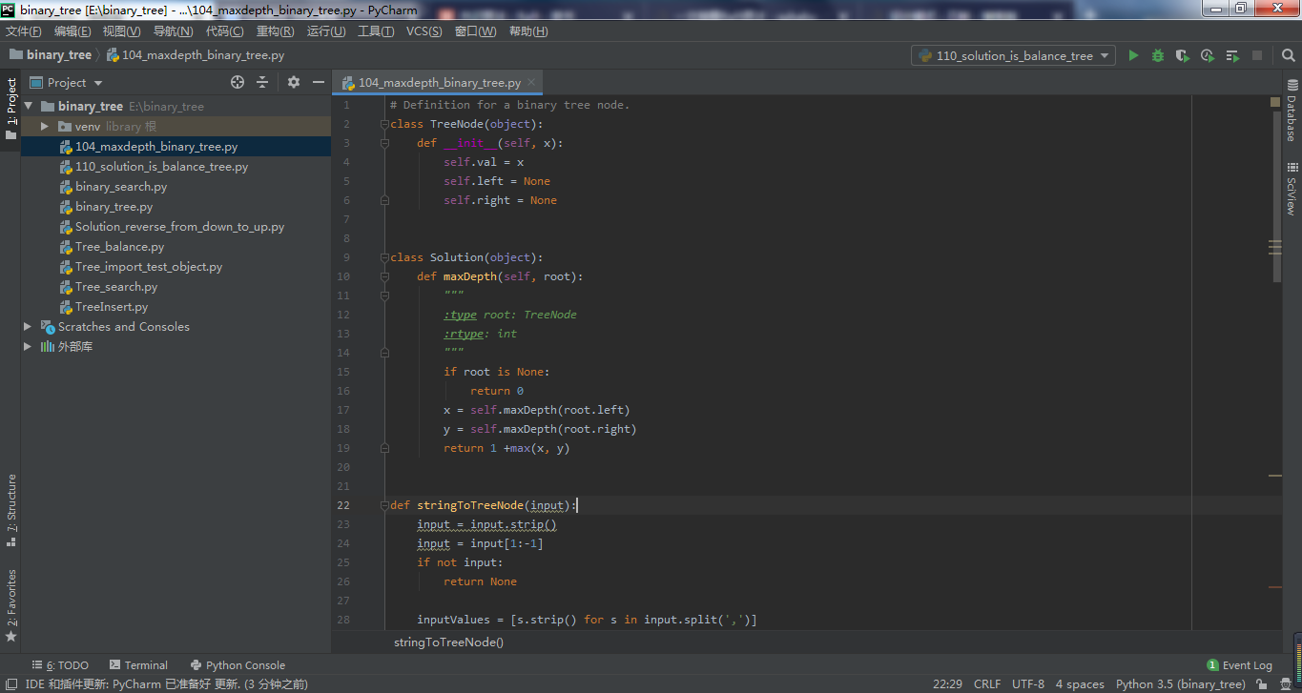Open the VCS(S) menu
1302x693 pixels.
click(424, 31)
